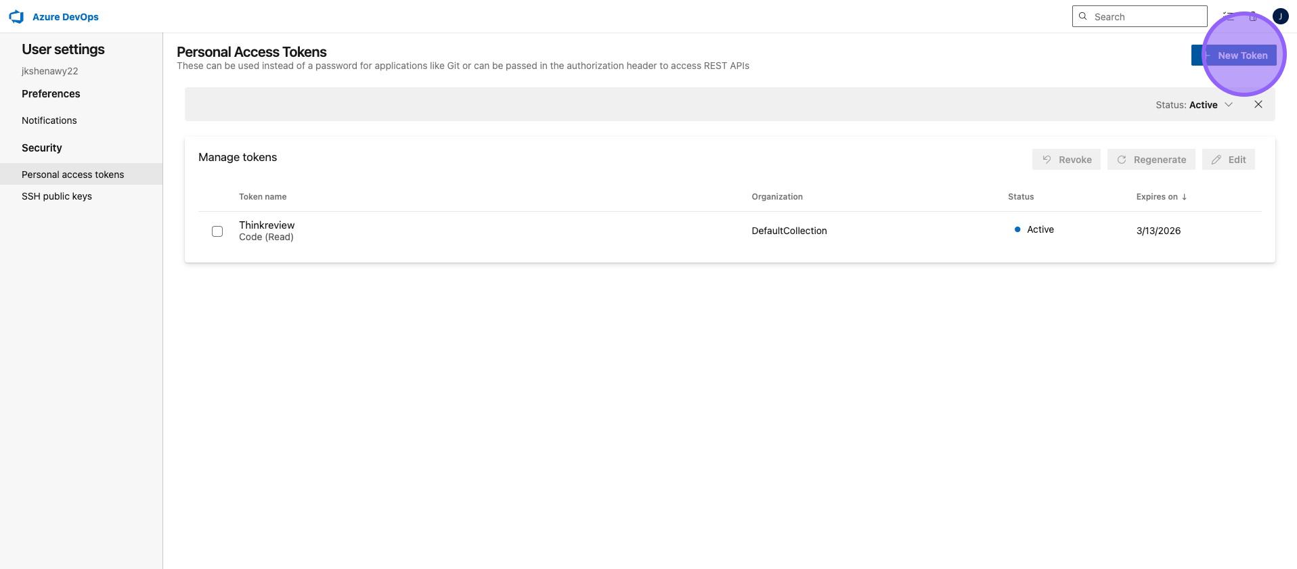Select the Thinkreview token checkbox
The image size is (1297, 569).
pos(217,231)
